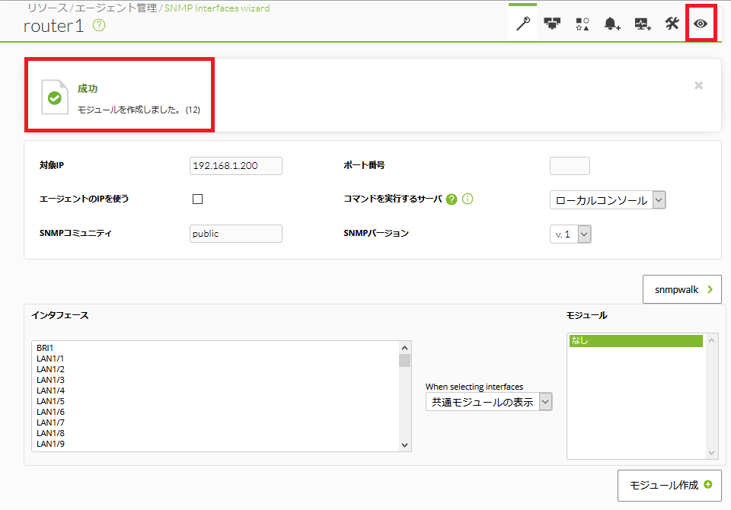Viewport: 731px width, 510px height.
Task: Click module list scroll down arrow
Action: [711, 453]
